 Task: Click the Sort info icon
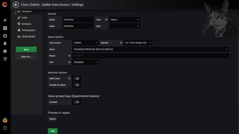(69, 62)
